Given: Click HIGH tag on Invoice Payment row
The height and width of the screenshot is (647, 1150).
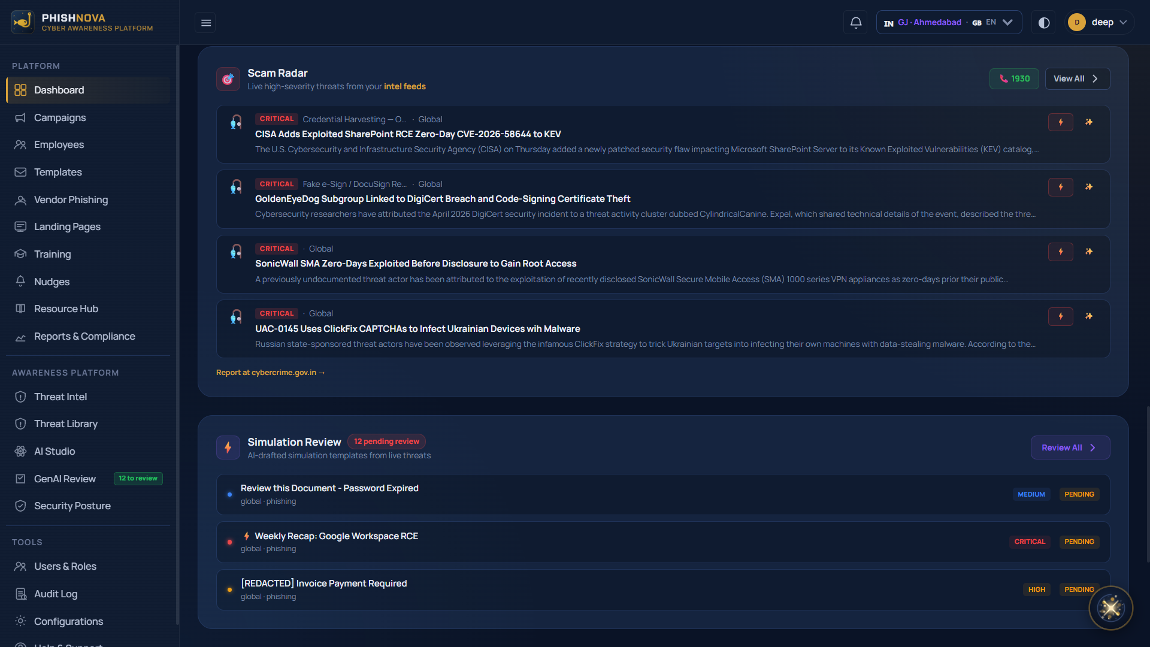Looking at the screenshot, I should pos(1036,589).
